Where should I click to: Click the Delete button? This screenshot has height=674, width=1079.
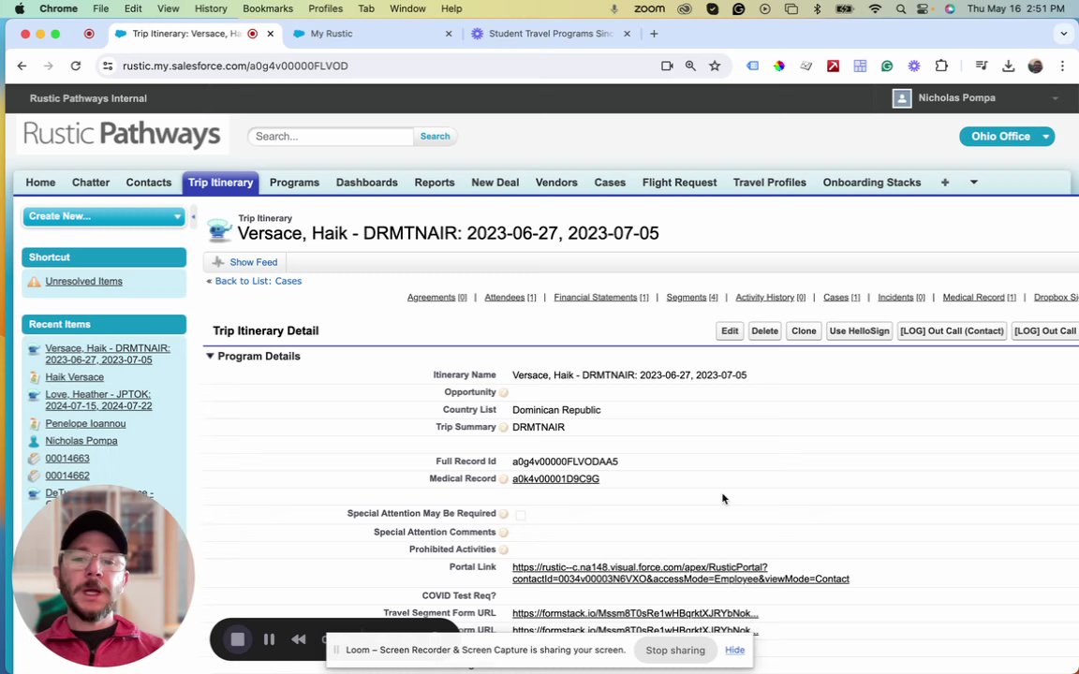(764, 330)
